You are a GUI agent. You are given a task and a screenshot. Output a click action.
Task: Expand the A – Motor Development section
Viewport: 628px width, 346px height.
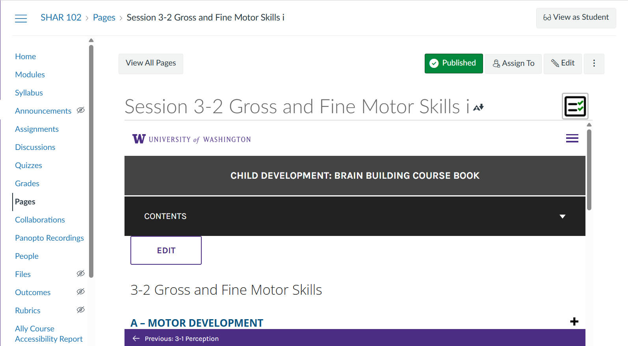click(574, 322)
